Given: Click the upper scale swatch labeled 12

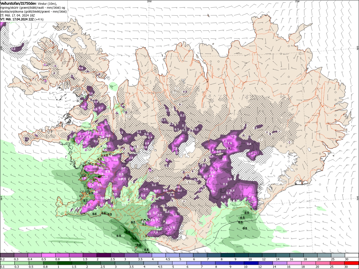Looking at the screenshot, I should point(269,255).
